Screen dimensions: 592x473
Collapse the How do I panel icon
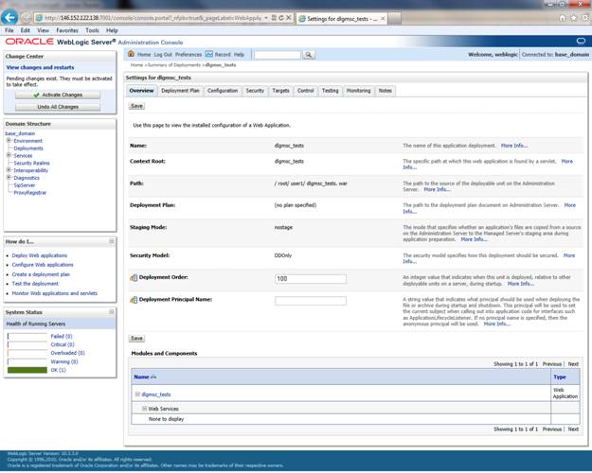click(111, 241)
